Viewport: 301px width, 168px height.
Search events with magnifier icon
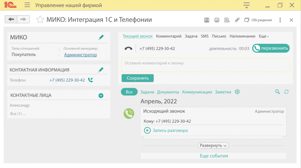click(x=277, y=92)
